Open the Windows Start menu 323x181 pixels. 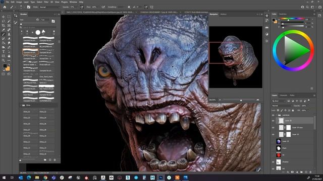[4, 177]
